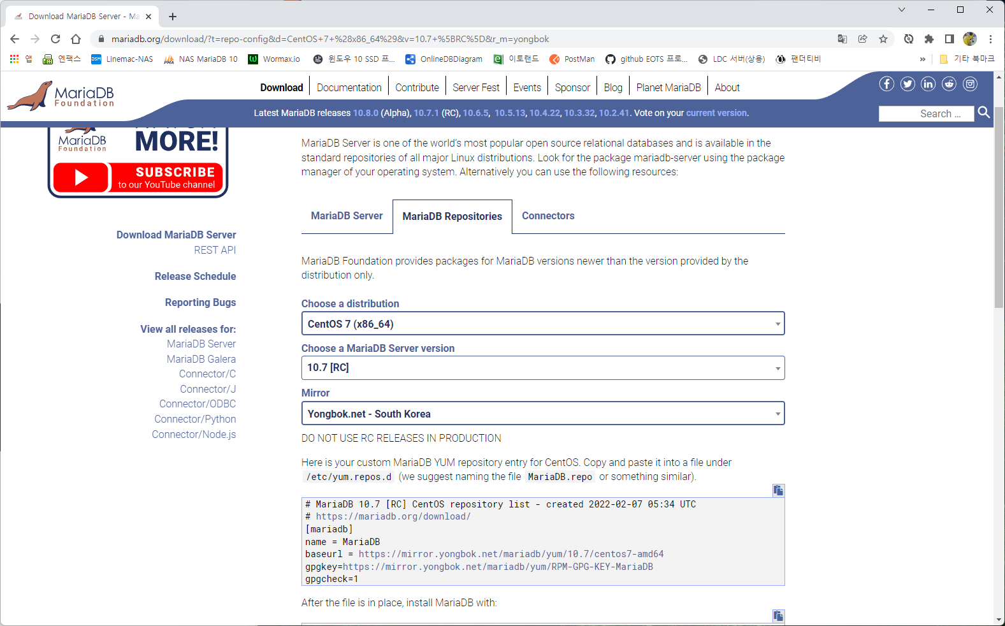Open the Reporting Bugs link

200,303
